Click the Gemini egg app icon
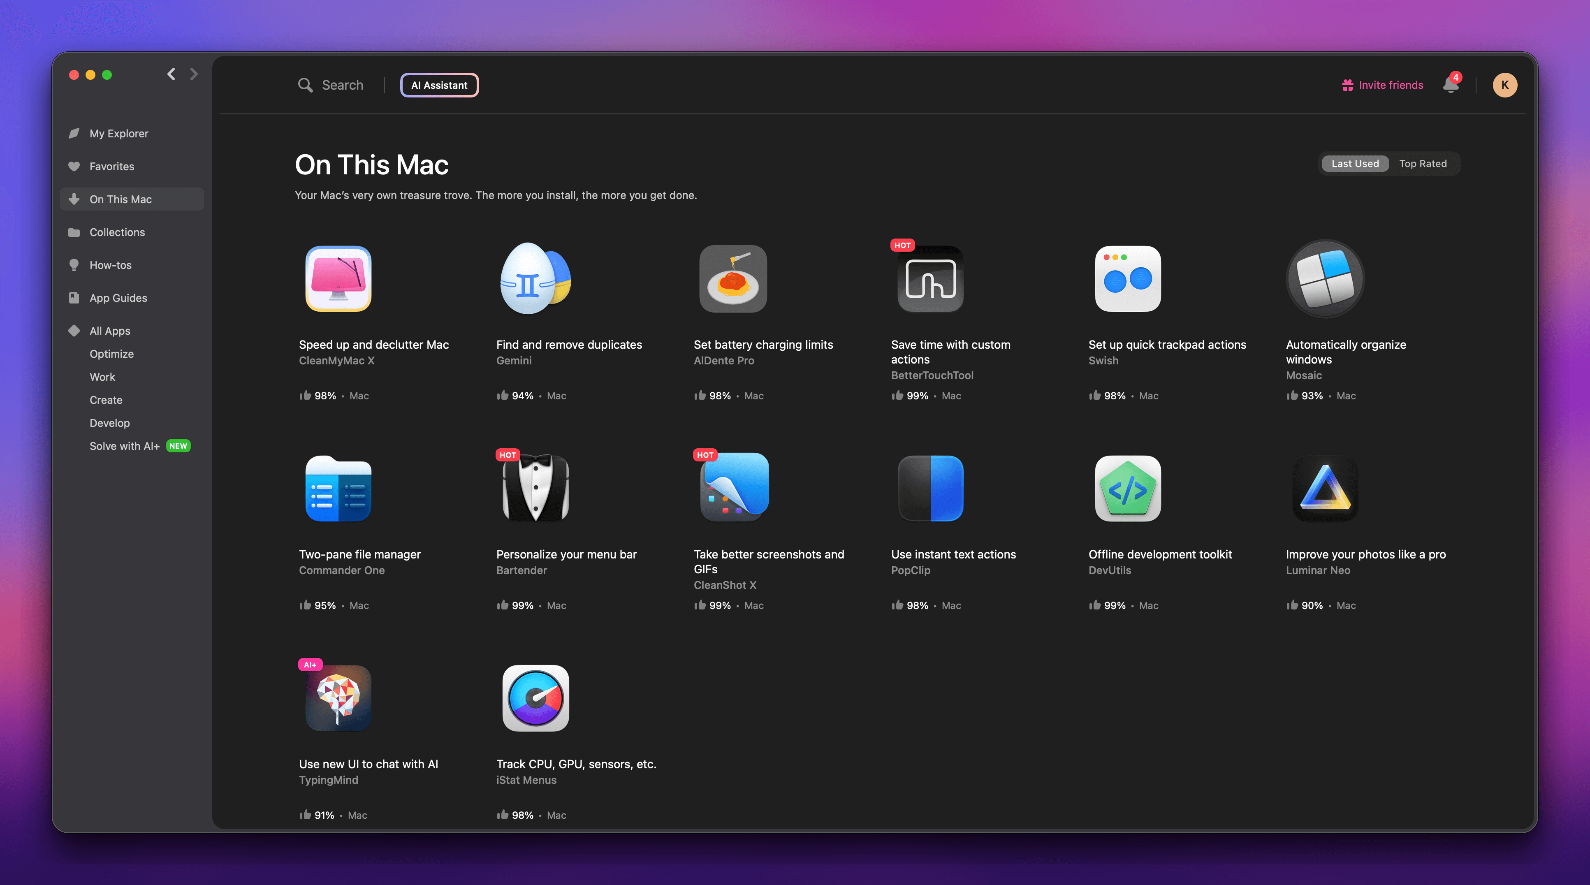This screenshot has height=885, width=1590. click(x=535, y=279)
